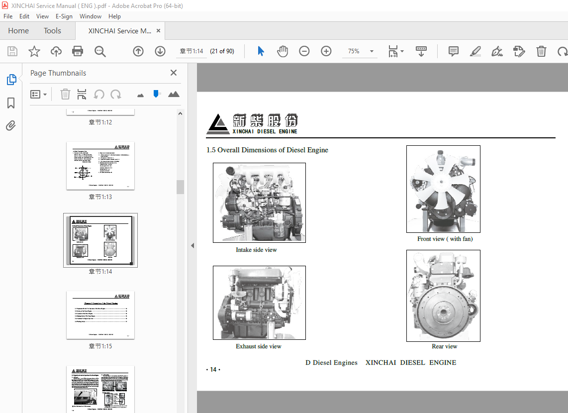Delete selected pages in thumbnails panel
The width and height of the screenshot is (568, 413).
click(x=65, y=94)
